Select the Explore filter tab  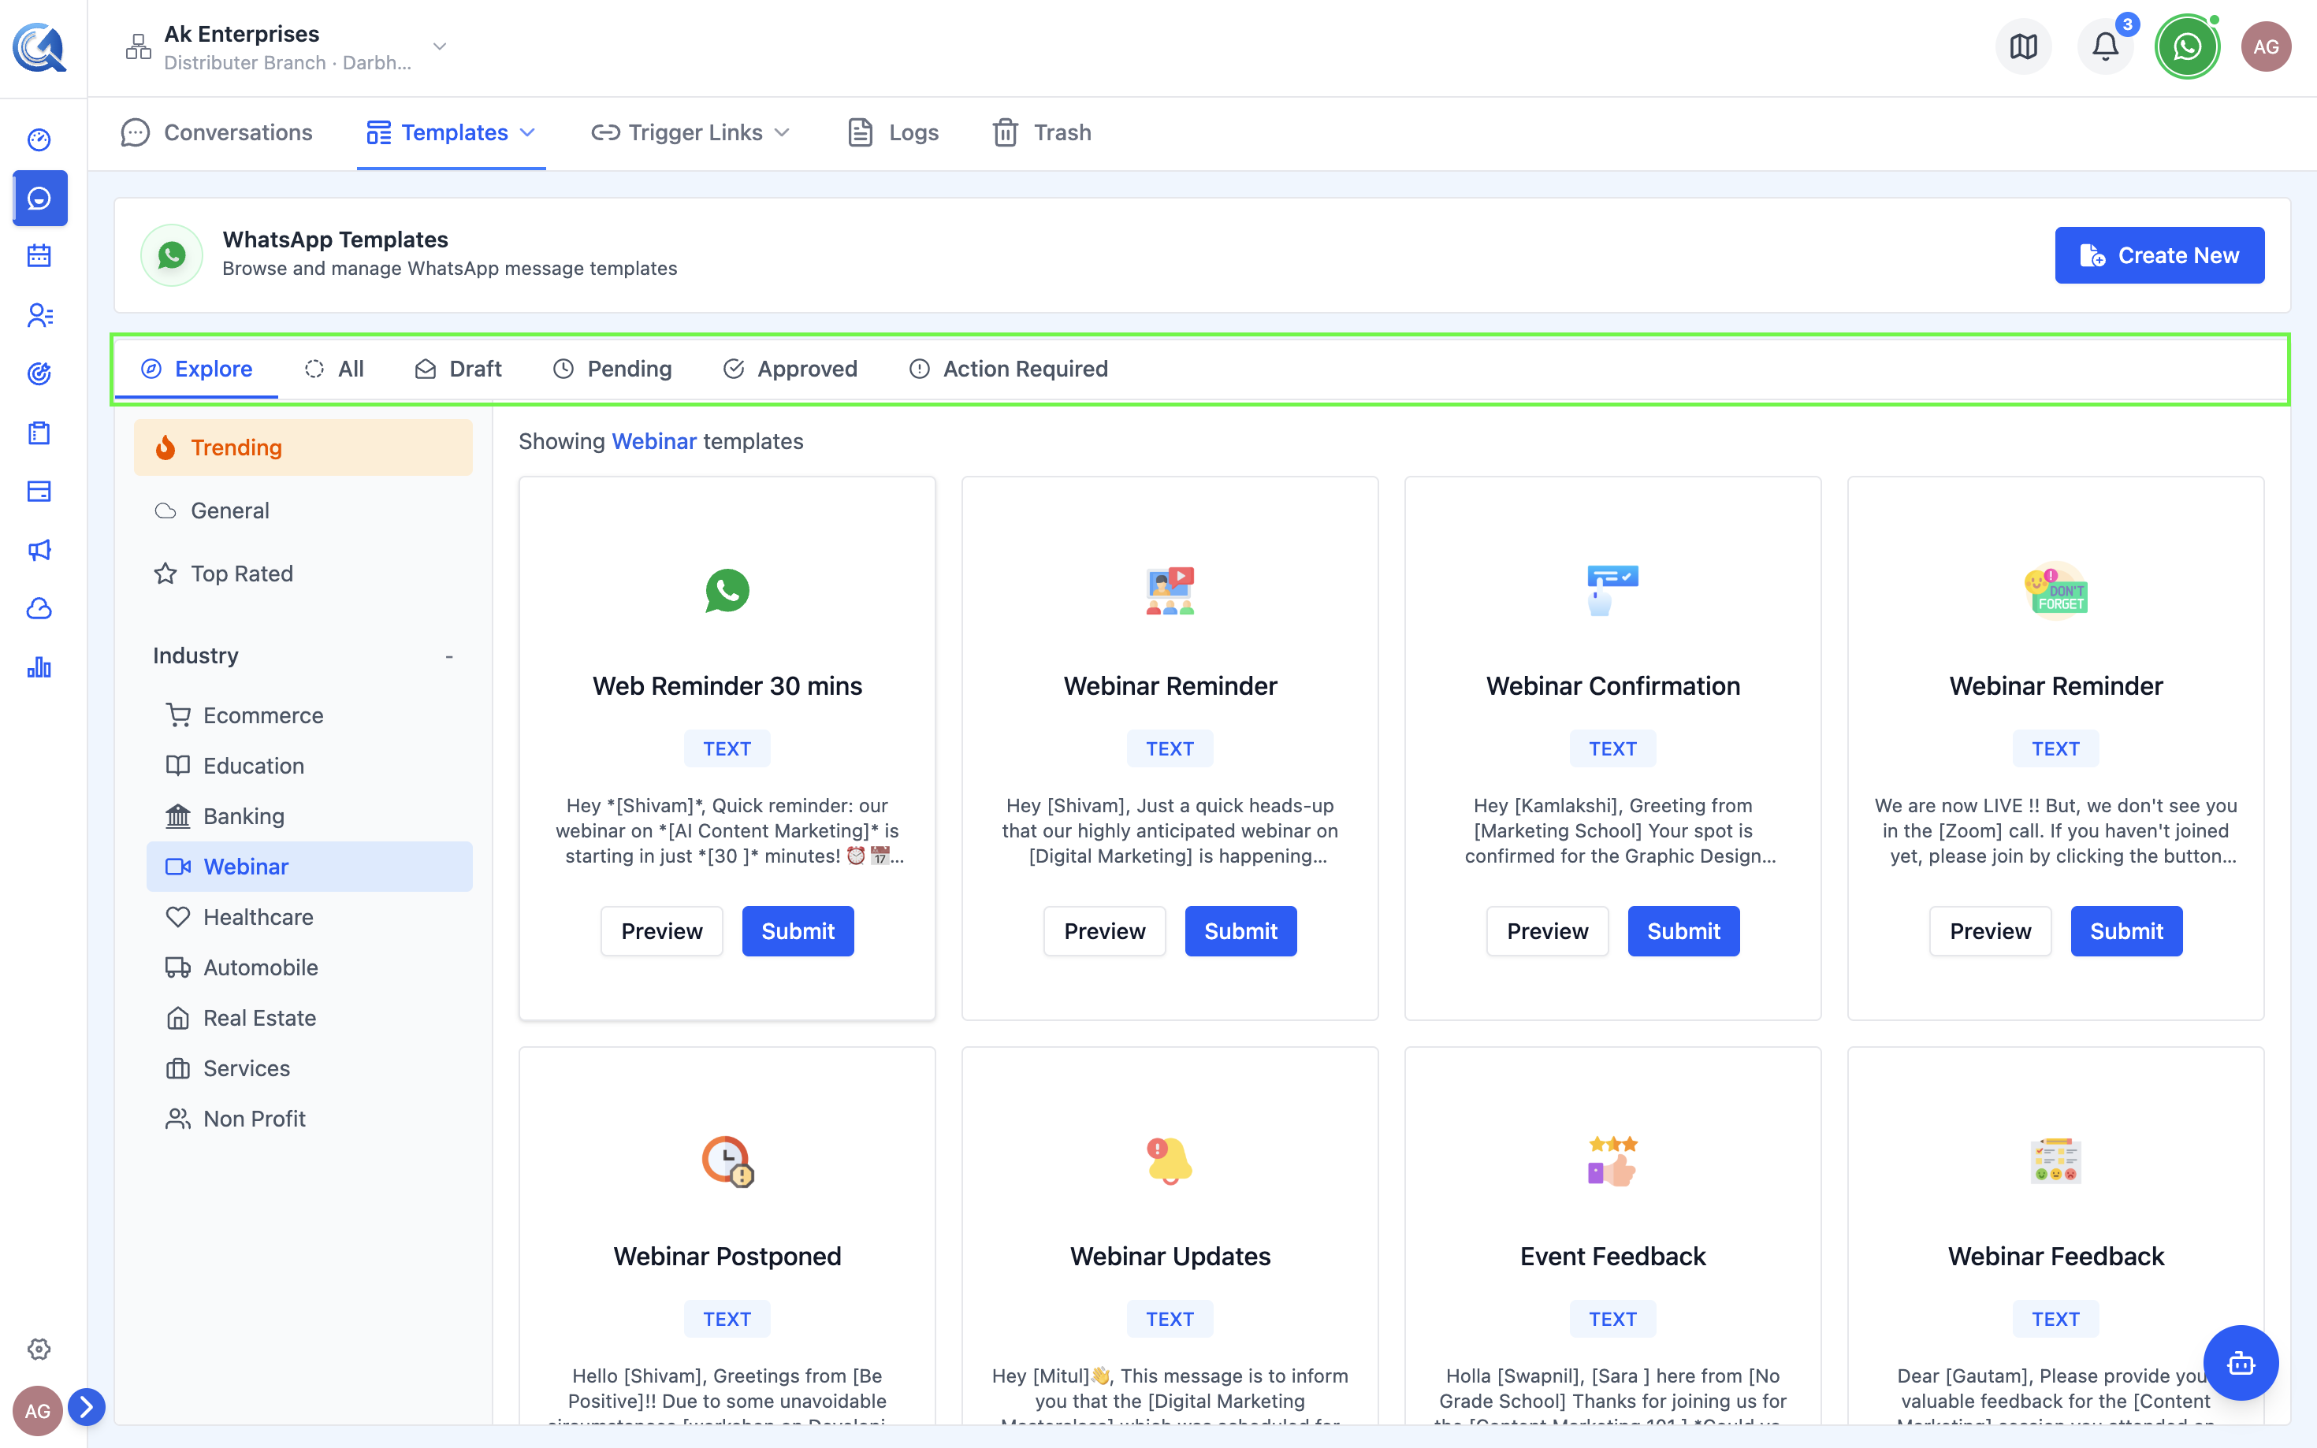pyautogui.click(x=196, y=369)
